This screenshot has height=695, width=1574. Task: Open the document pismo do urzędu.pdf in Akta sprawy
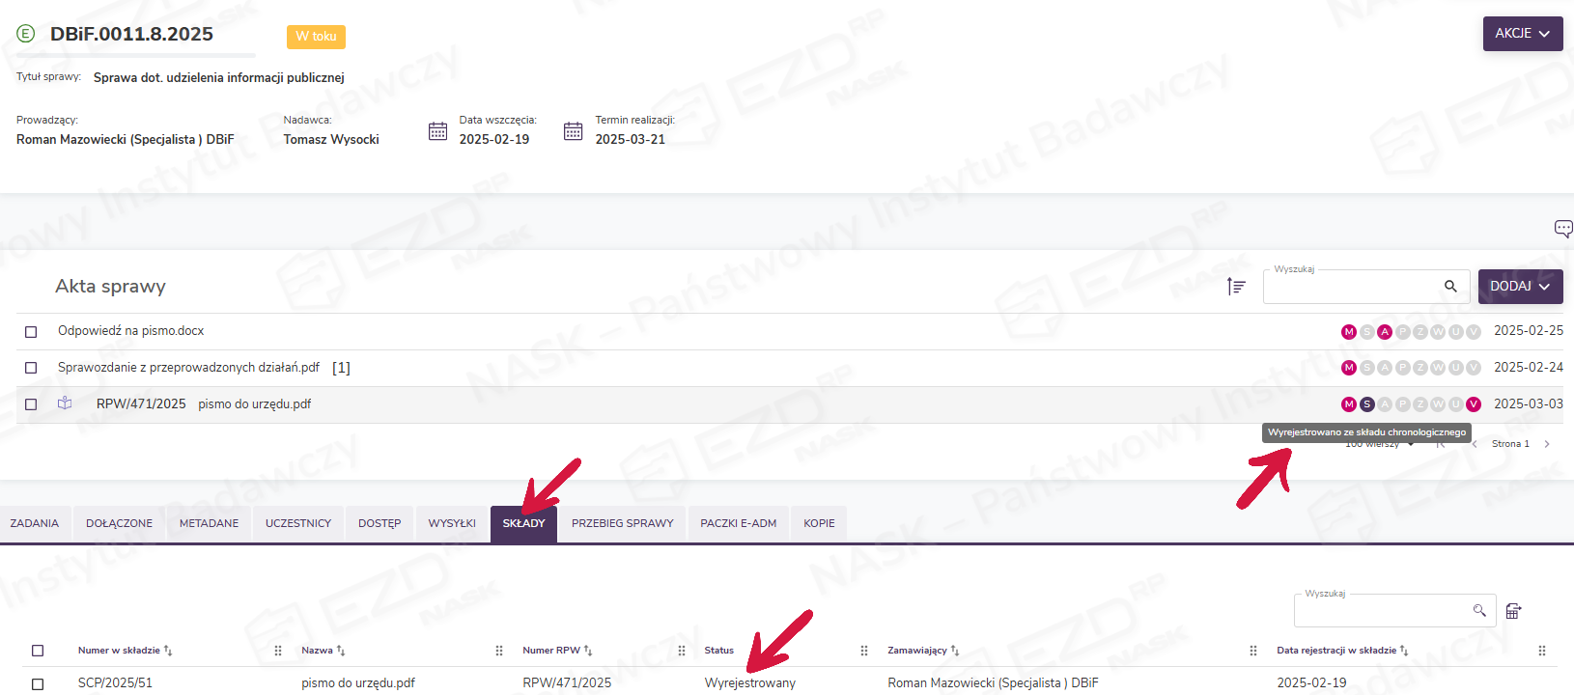254,404
